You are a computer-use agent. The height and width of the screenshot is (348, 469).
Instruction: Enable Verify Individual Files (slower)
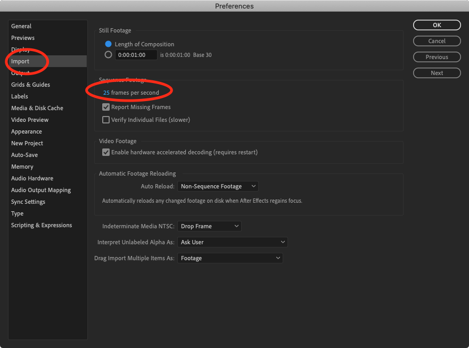point(106,119)
